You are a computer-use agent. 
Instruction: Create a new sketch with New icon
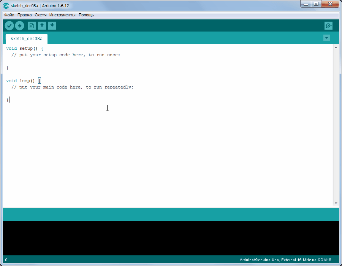click(x=32, y=26)
